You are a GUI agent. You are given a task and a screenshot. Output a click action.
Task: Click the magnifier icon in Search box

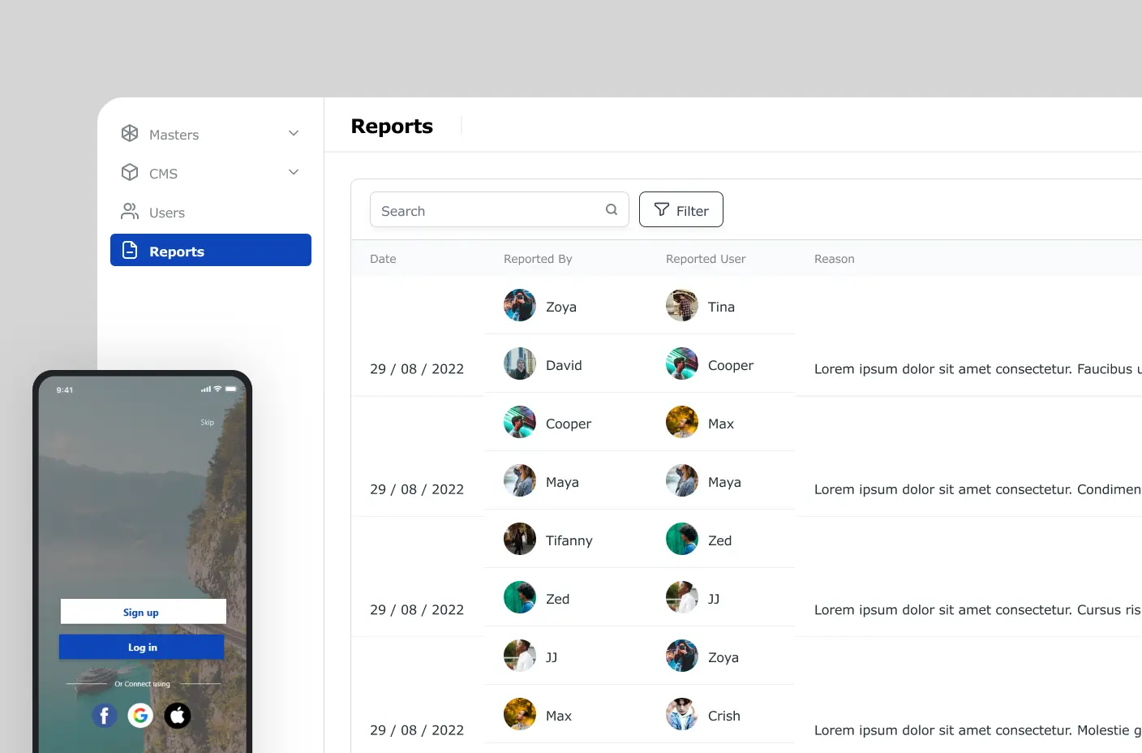(x=612, y=209)
